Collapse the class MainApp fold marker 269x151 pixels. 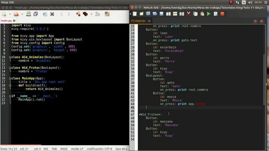10,78
